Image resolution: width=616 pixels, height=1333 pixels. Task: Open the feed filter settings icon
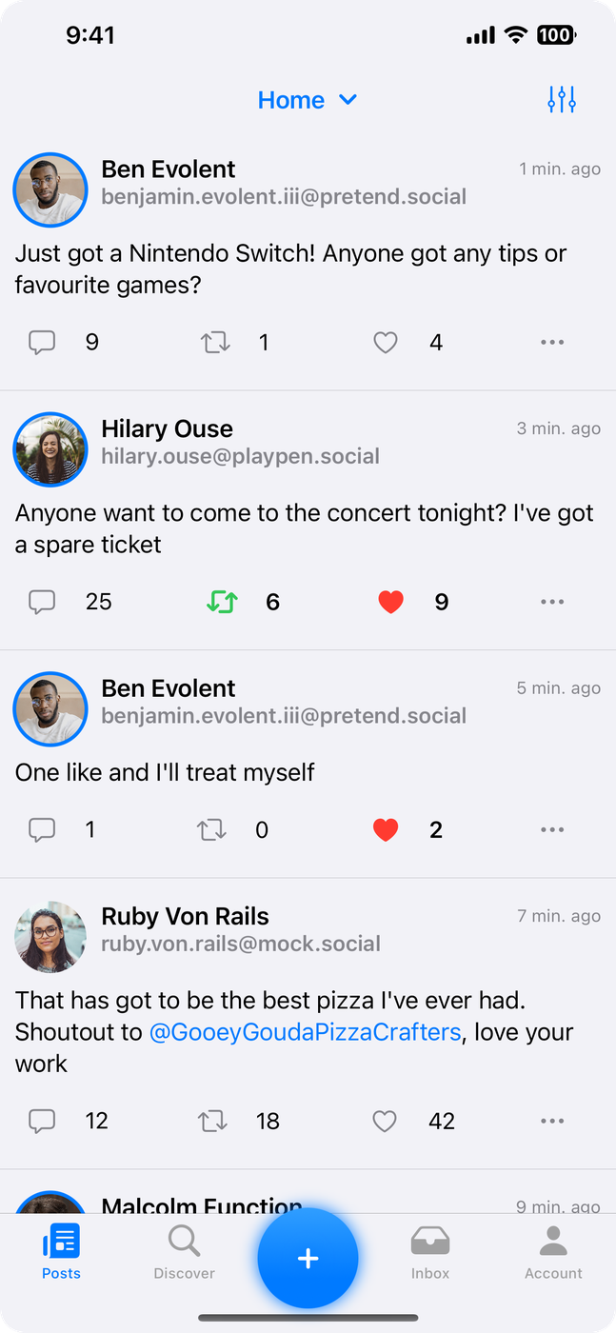pos(562,99)
